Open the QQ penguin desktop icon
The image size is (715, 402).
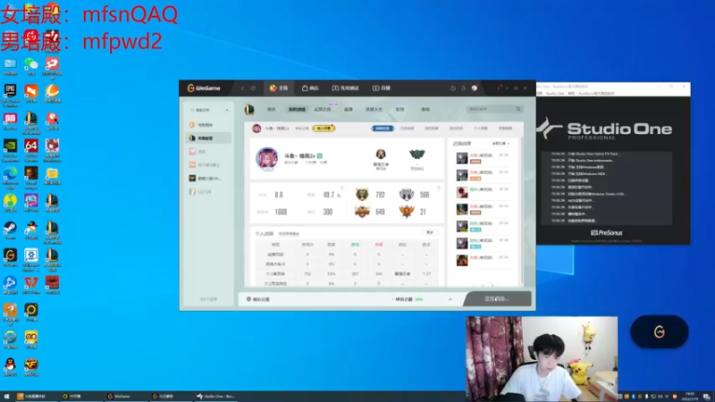pos(10,367)
